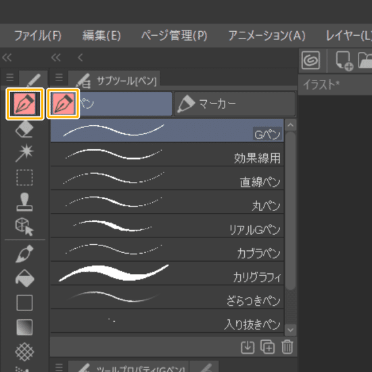
Task: Select the Brush tool below the divider
Action: click(24, 254)
